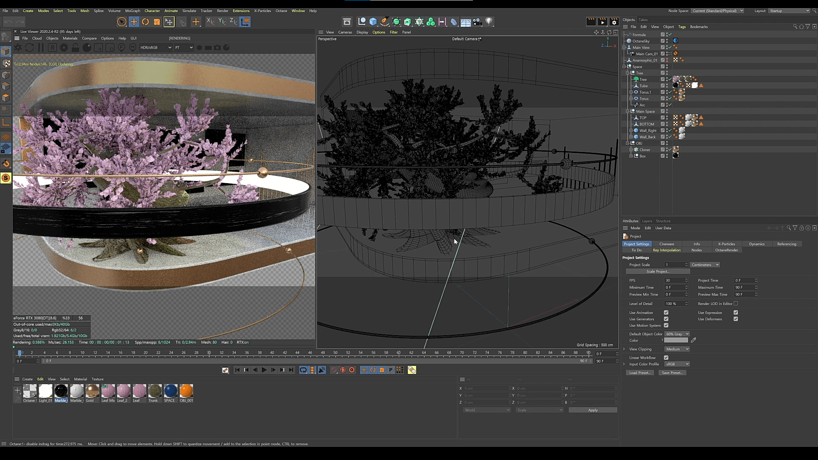Open the Cameras menu in viewport

coord(345,32)
